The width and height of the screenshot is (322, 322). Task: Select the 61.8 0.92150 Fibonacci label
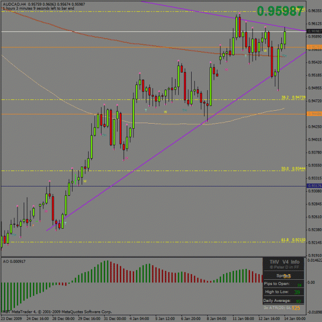coord(293,240)
